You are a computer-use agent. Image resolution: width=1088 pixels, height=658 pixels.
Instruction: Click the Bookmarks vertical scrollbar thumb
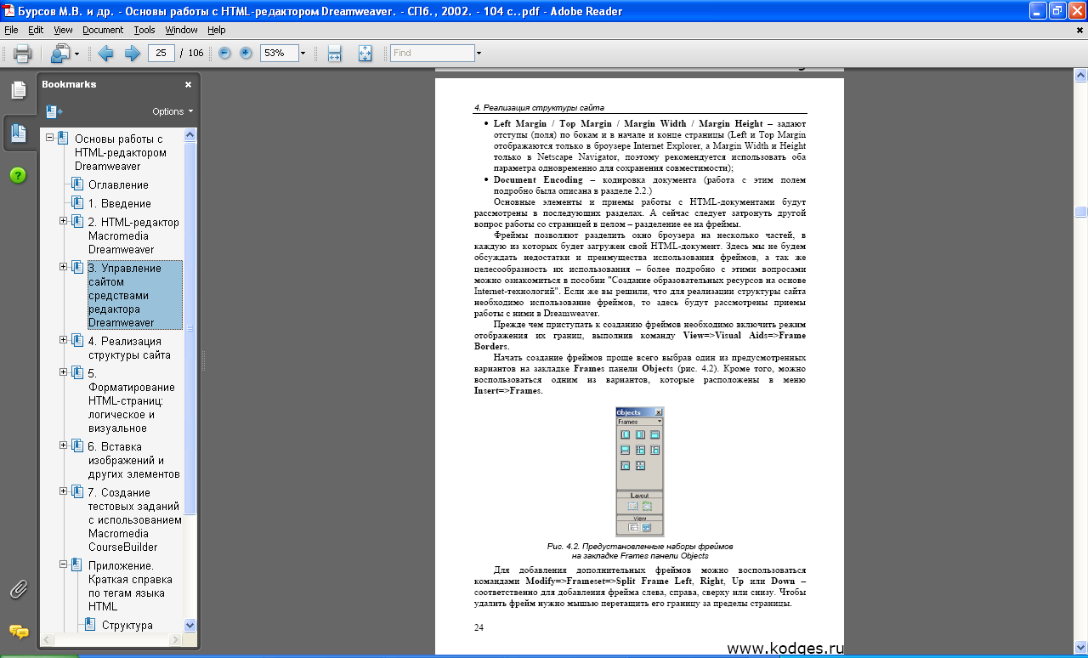click(190, 327)
